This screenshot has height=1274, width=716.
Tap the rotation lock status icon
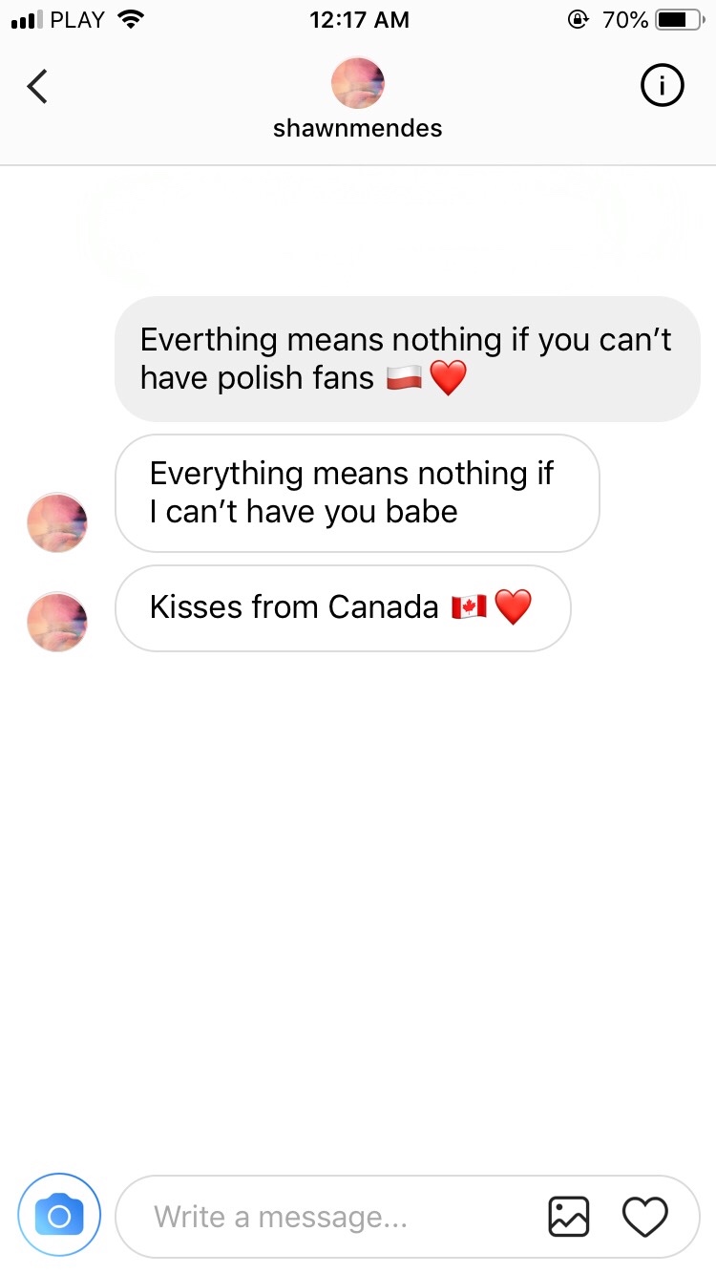pyautogui.click(x=578, y=19)
